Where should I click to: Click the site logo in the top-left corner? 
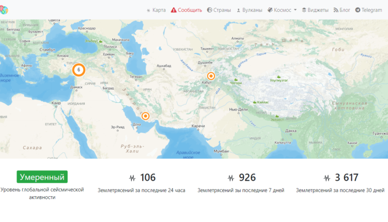(5, 9)
